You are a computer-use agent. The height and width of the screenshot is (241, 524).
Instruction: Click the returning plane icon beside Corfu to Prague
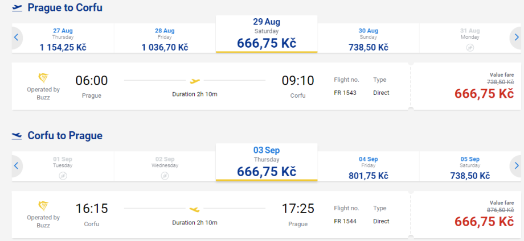17,136
